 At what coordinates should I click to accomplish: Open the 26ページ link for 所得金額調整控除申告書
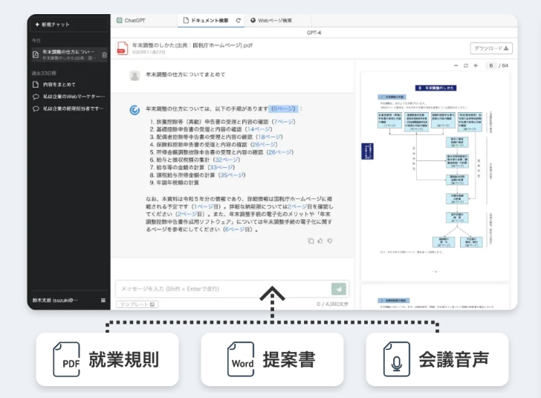[280, 152]
